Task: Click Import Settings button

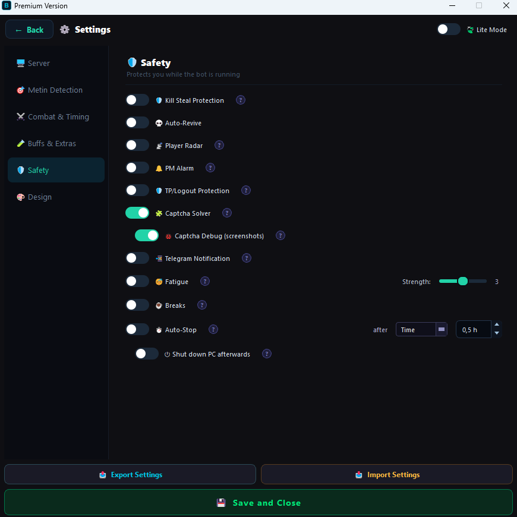Action: click(x=387, y=474)
